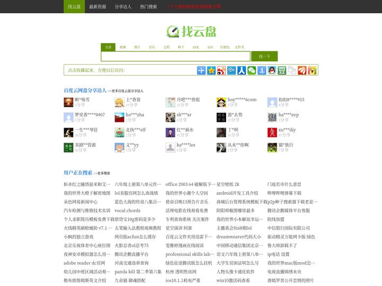Open avatar of user 美剧**资源
Image resolution: width=382 pixels, height=286 pixels.
pos(68,148)
